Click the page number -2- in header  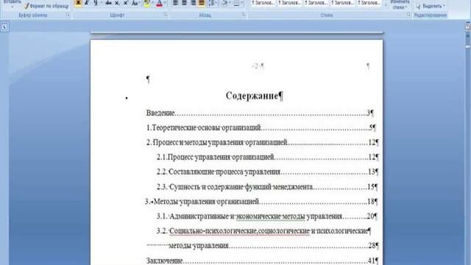click(x=258, y=66)
